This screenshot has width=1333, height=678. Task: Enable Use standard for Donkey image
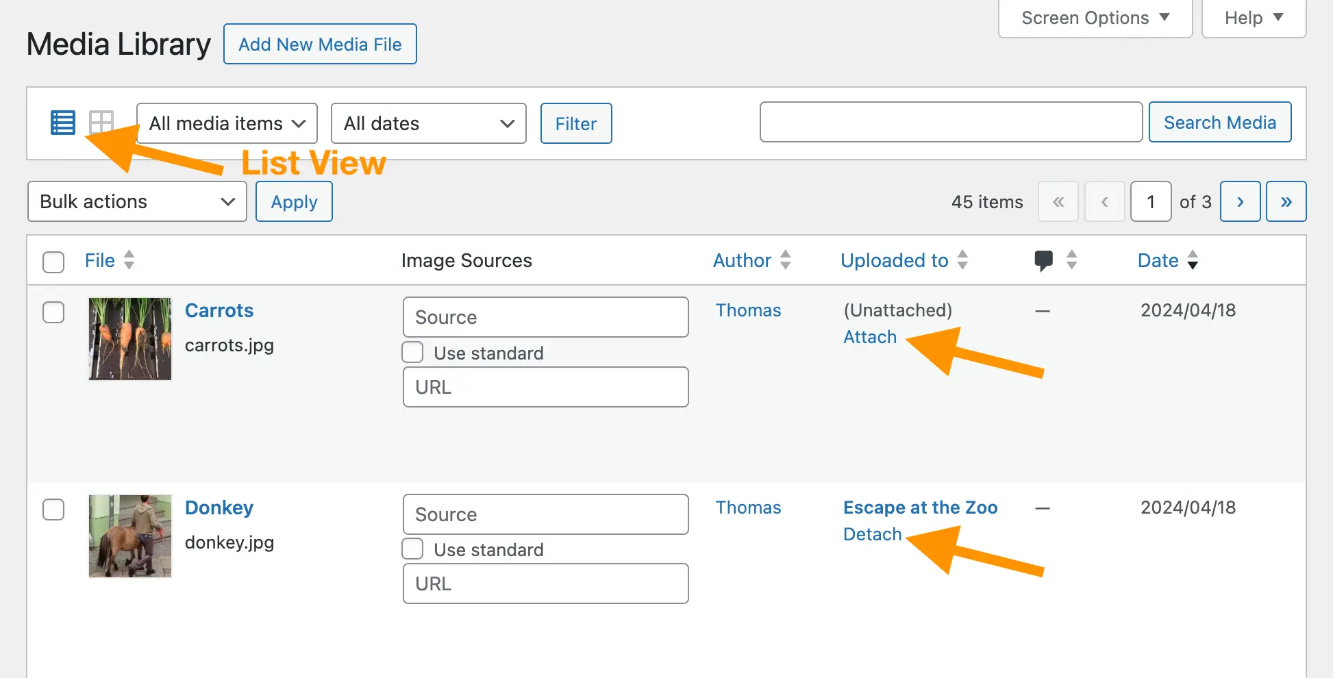tap(412, 549)
